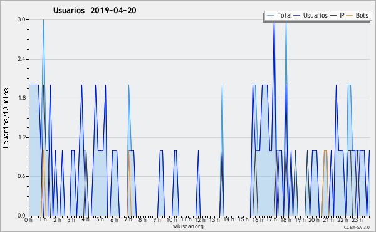This screenshot has height=232, width=376.
Task: Click the wikiscan.org label below chart
Action: (188, 226)
